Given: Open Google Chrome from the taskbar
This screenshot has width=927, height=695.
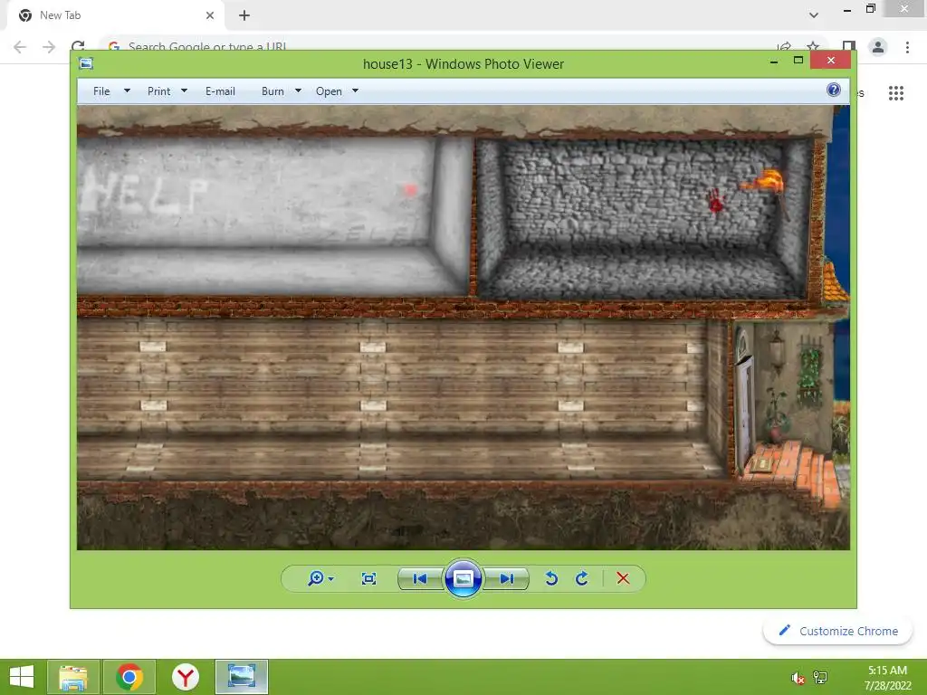Looking at the screenshot, I should click(x=129, y=677).
